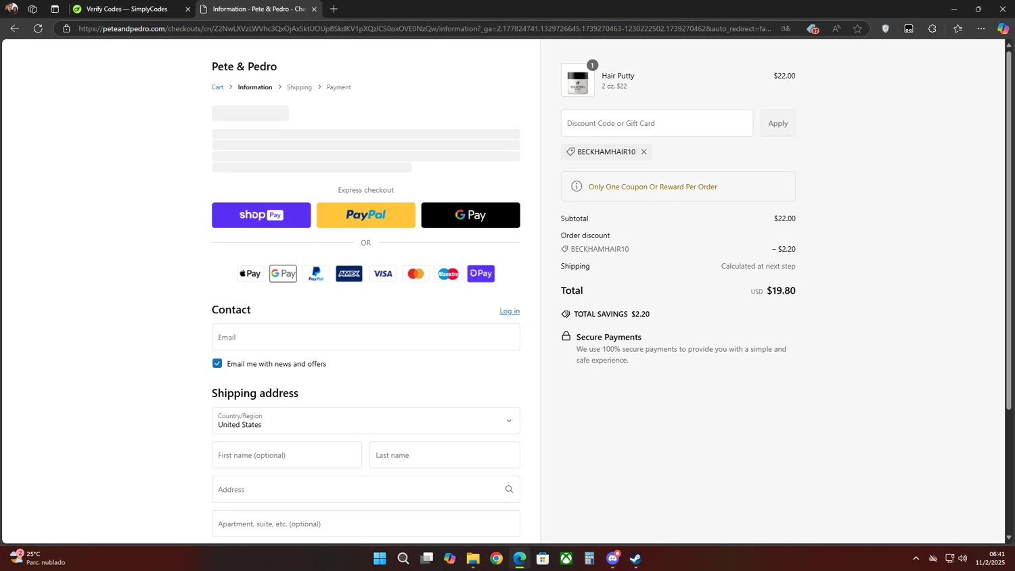The height and width of the screenshot is (571, 1015).
Task: Select the Information Pete & Pedro tab
Action: point(259,9)
